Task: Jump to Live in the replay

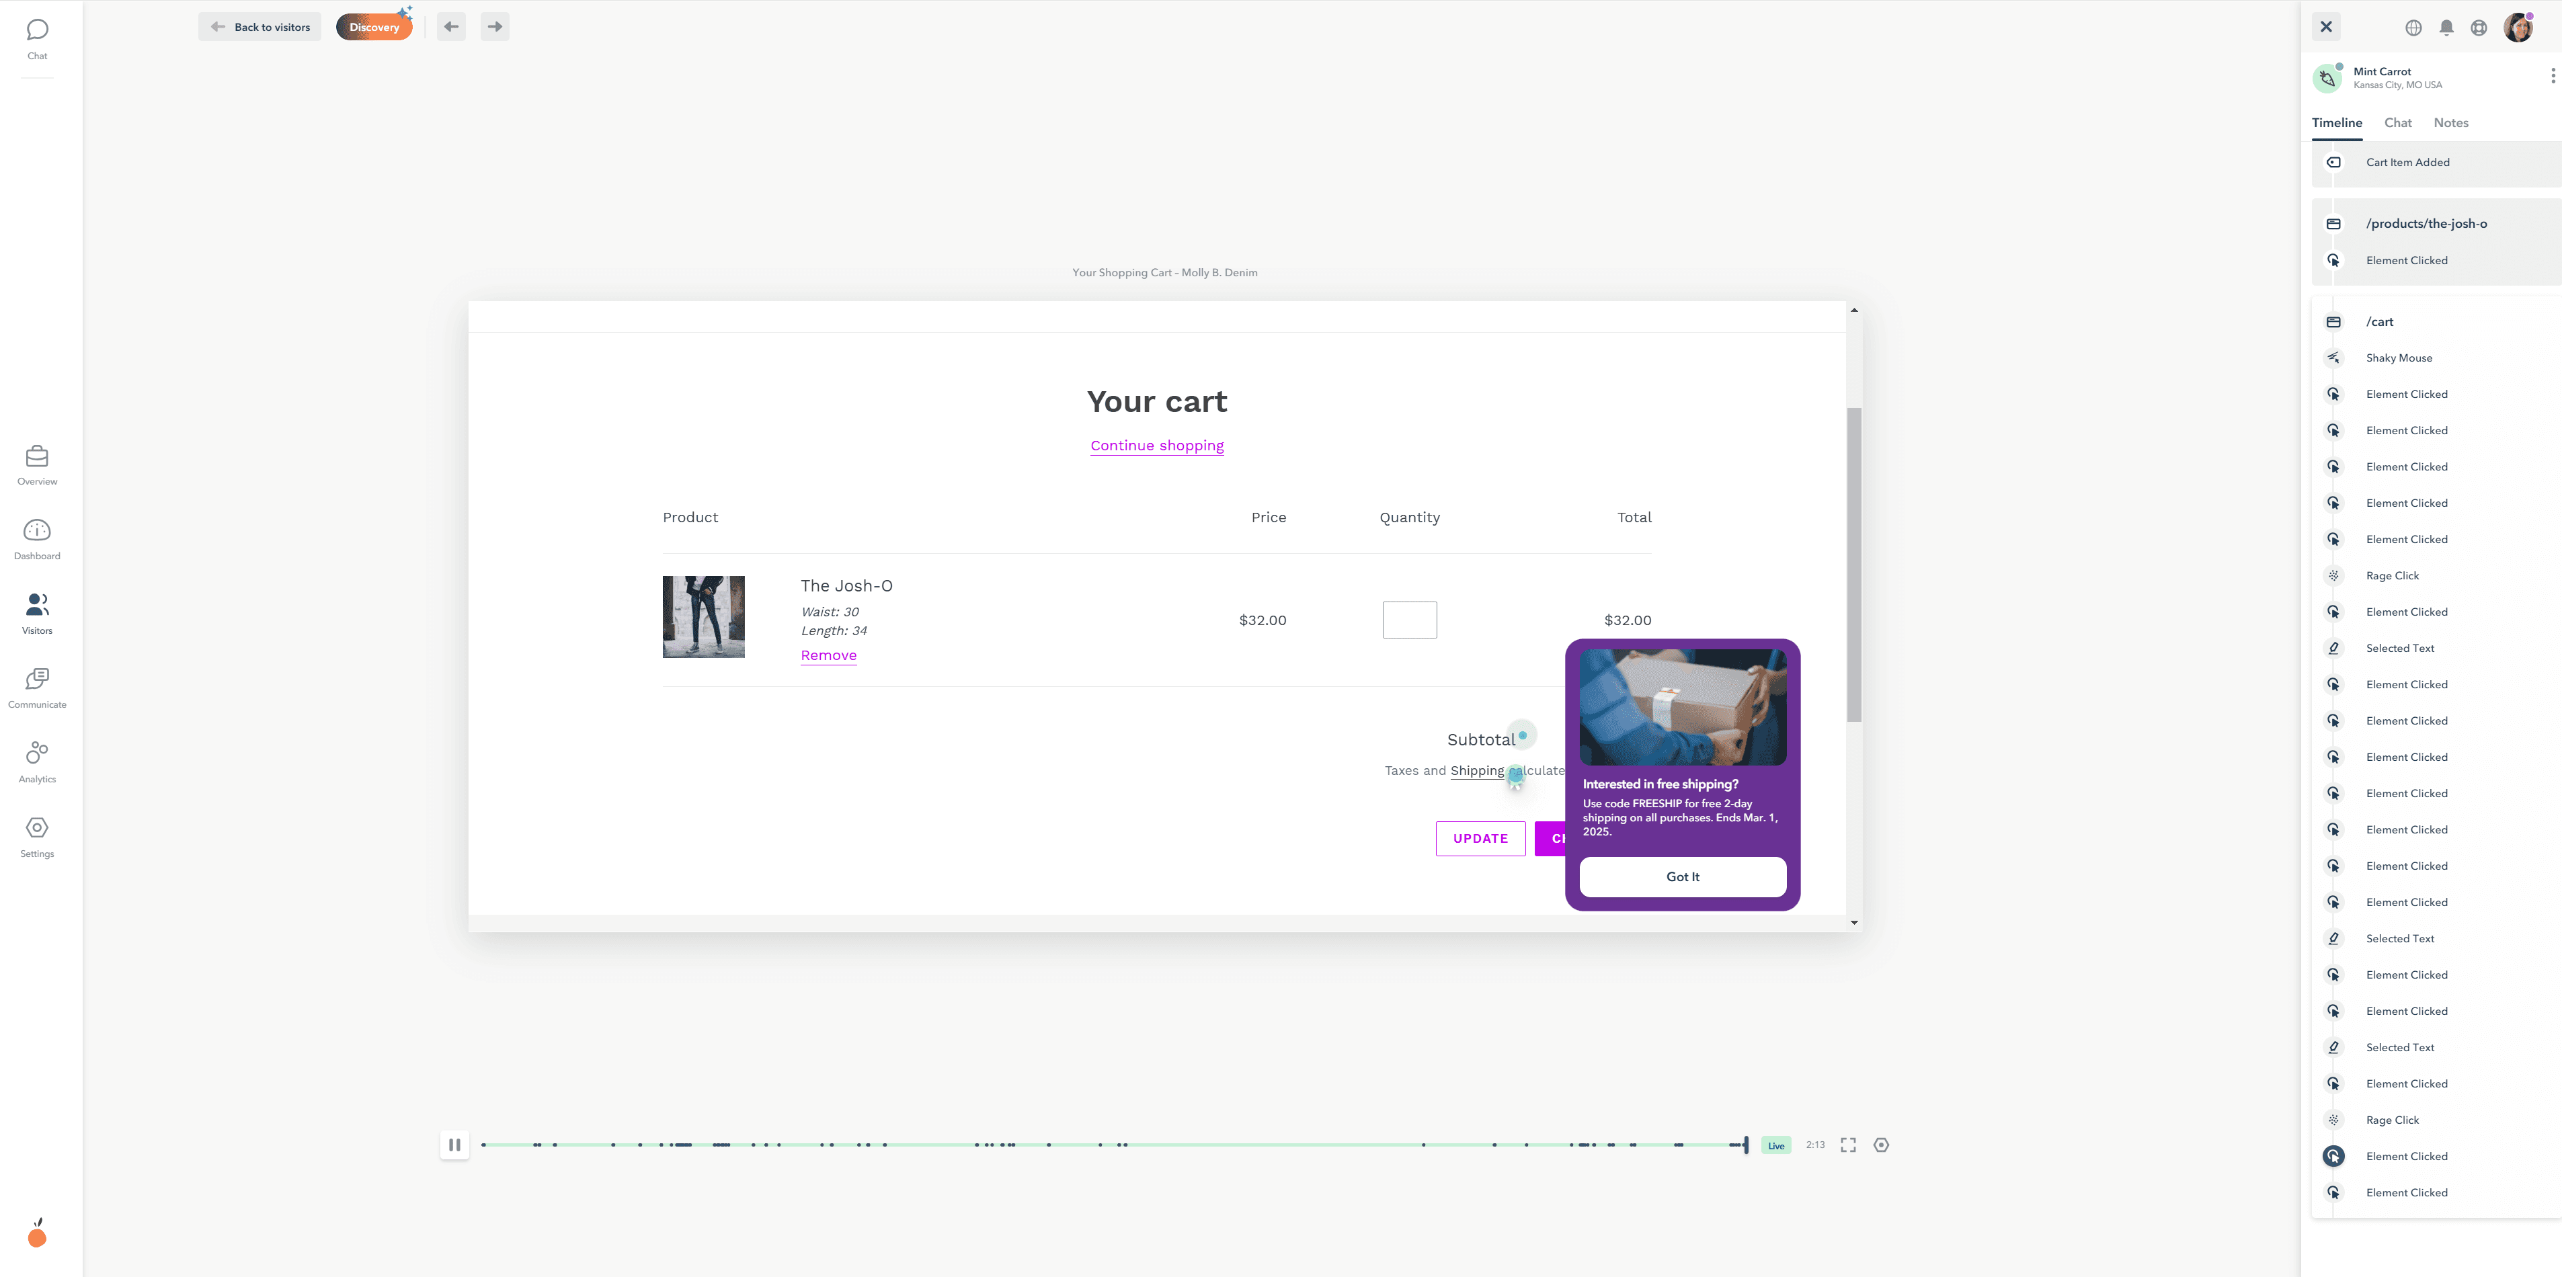Action: click(x=1776, y=1146)
